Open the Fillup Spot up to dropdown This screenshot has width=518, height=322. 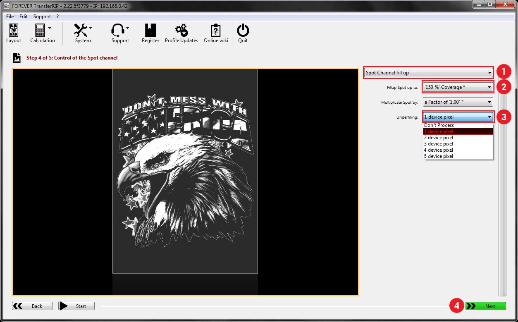[458, 87]
